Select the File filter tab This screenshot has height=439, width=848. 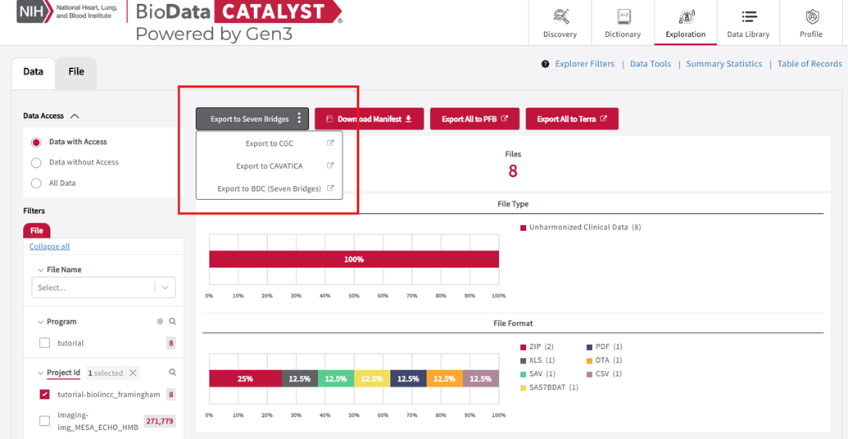coord(37,230)
